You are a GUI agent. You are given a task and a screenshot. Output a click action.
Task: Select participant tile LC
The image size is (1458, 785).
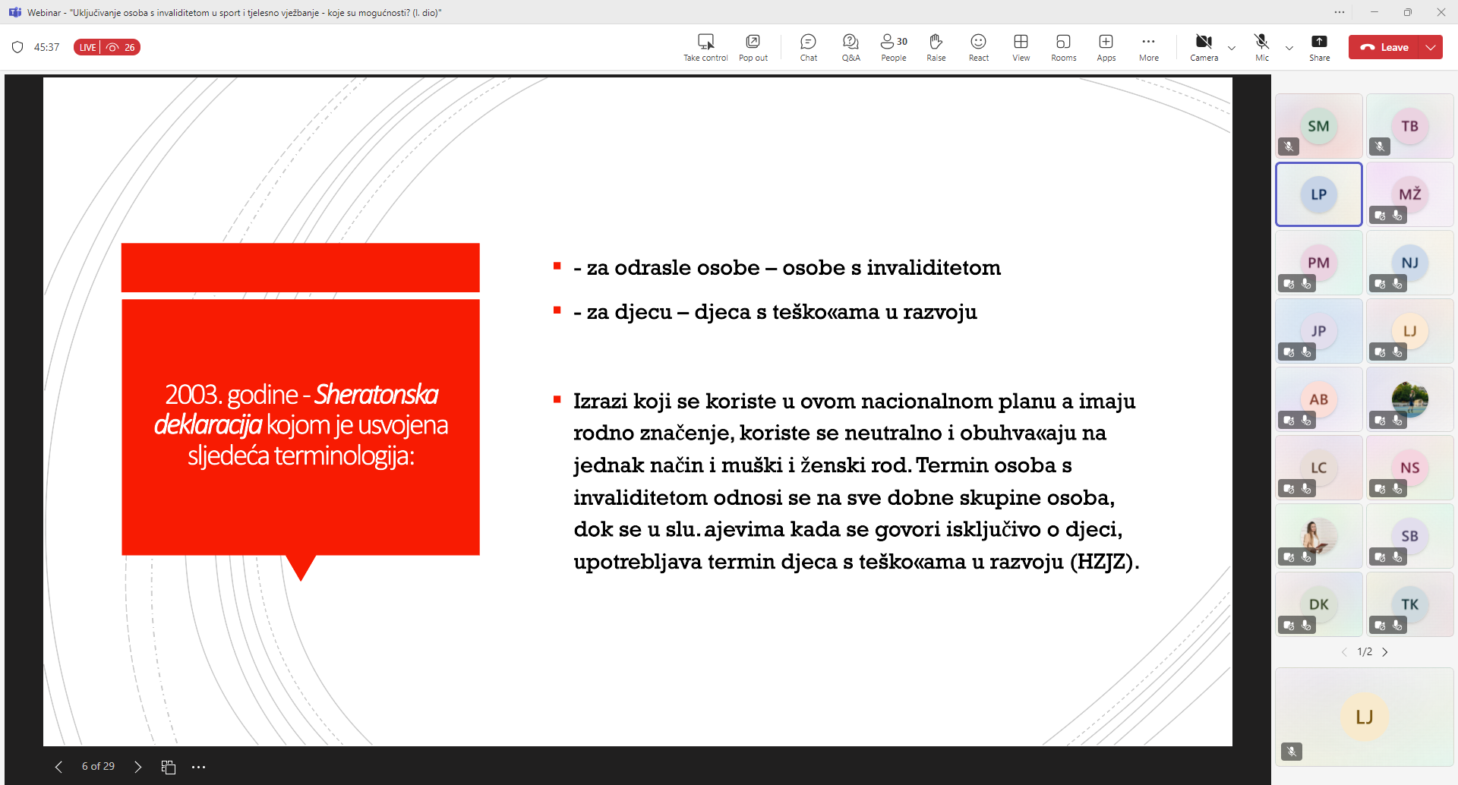pos(1319,468)
